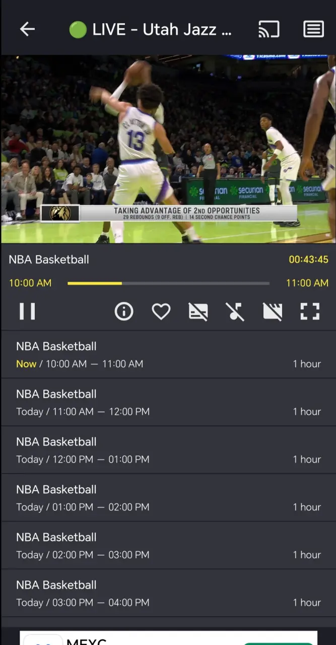Switch to fullscreen mode
The width and height of the screenshot is (336, 645).
310,311
